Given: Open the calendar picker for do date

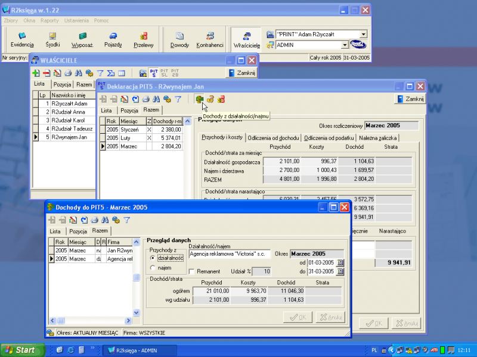Looking at the screenshot, I should point(340,271).
